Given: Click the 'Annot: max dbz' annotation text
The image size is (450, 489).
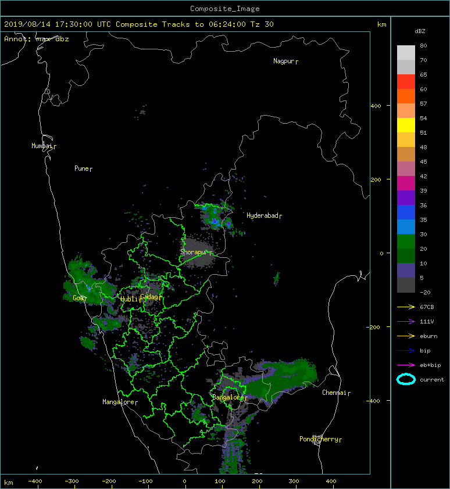Looking at the screenshot, I should click(x=37, y=39).
